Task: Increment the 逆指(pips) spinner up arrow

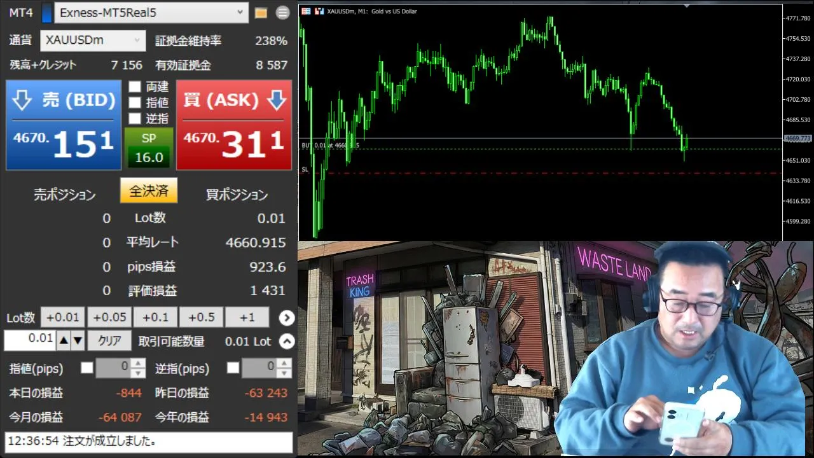Action: pyautogui.click(x=284, y=363)
